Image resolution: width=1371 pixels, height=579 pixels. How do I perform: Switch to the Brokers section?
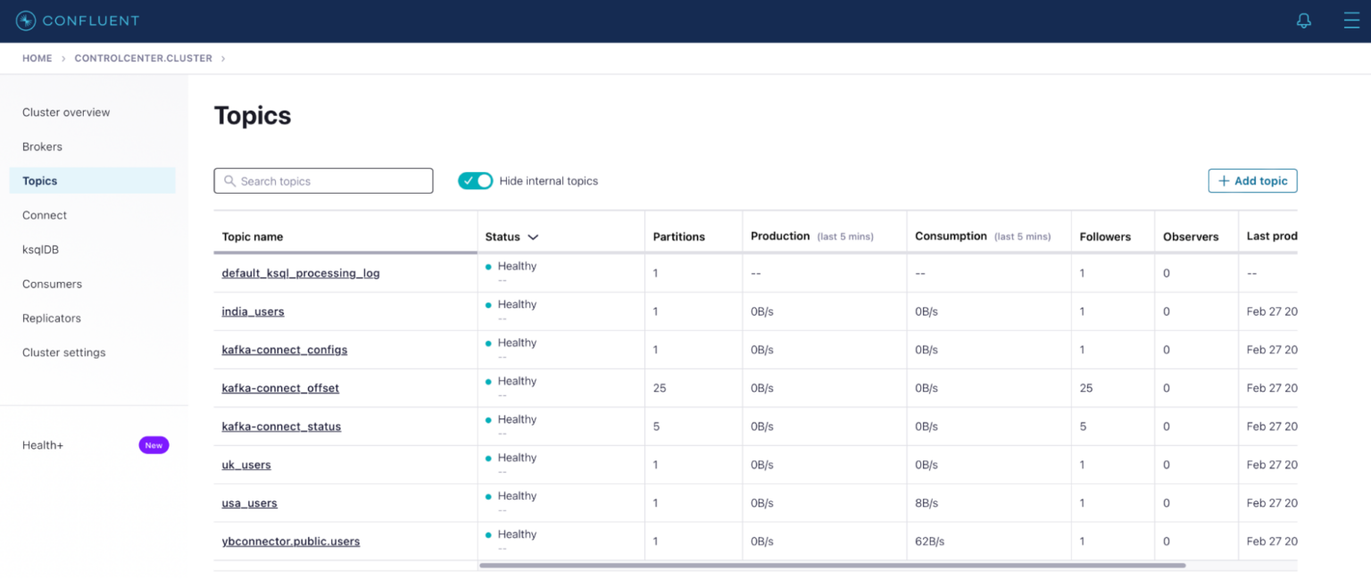pyautogui.click(x=42, y=146)
